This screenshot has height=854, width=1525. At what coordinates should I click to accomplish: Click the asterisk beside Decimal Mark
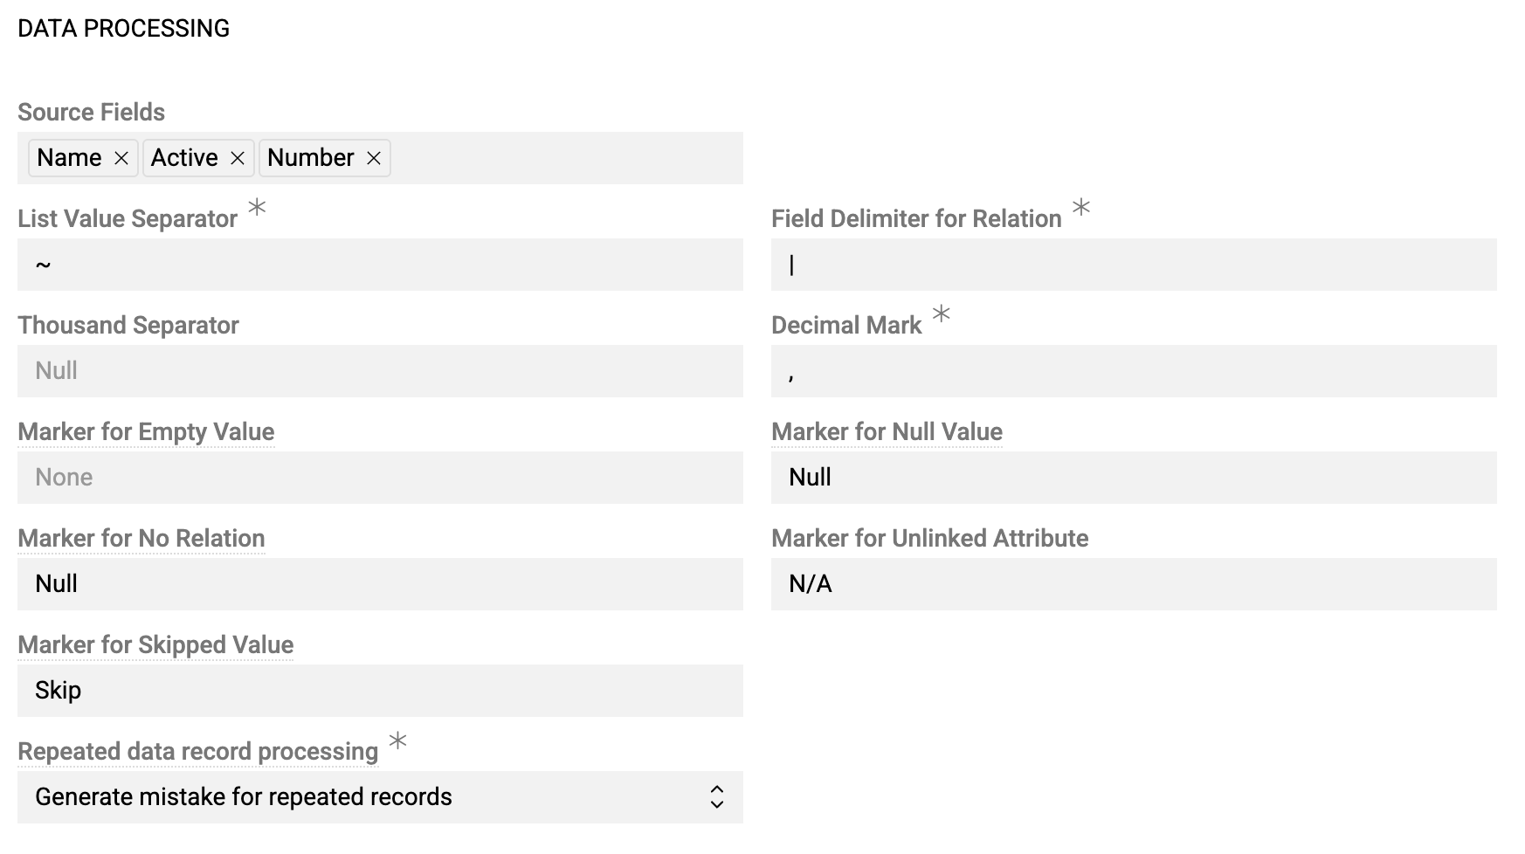tap(941, 314)
